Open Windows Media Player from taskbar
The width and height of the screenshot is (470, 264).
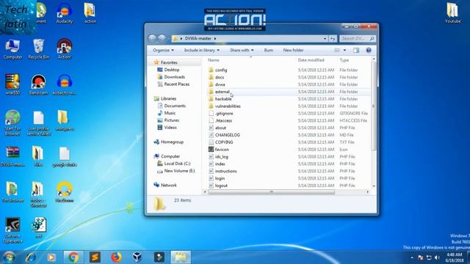[x=51, y=257]
